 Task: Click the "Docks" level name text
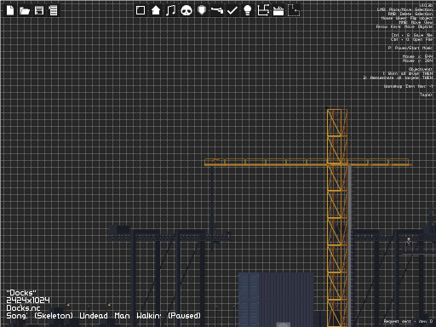point(21,293)
